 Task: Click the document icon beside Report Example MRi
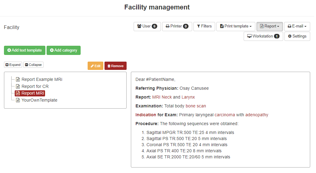coord(18,79)
